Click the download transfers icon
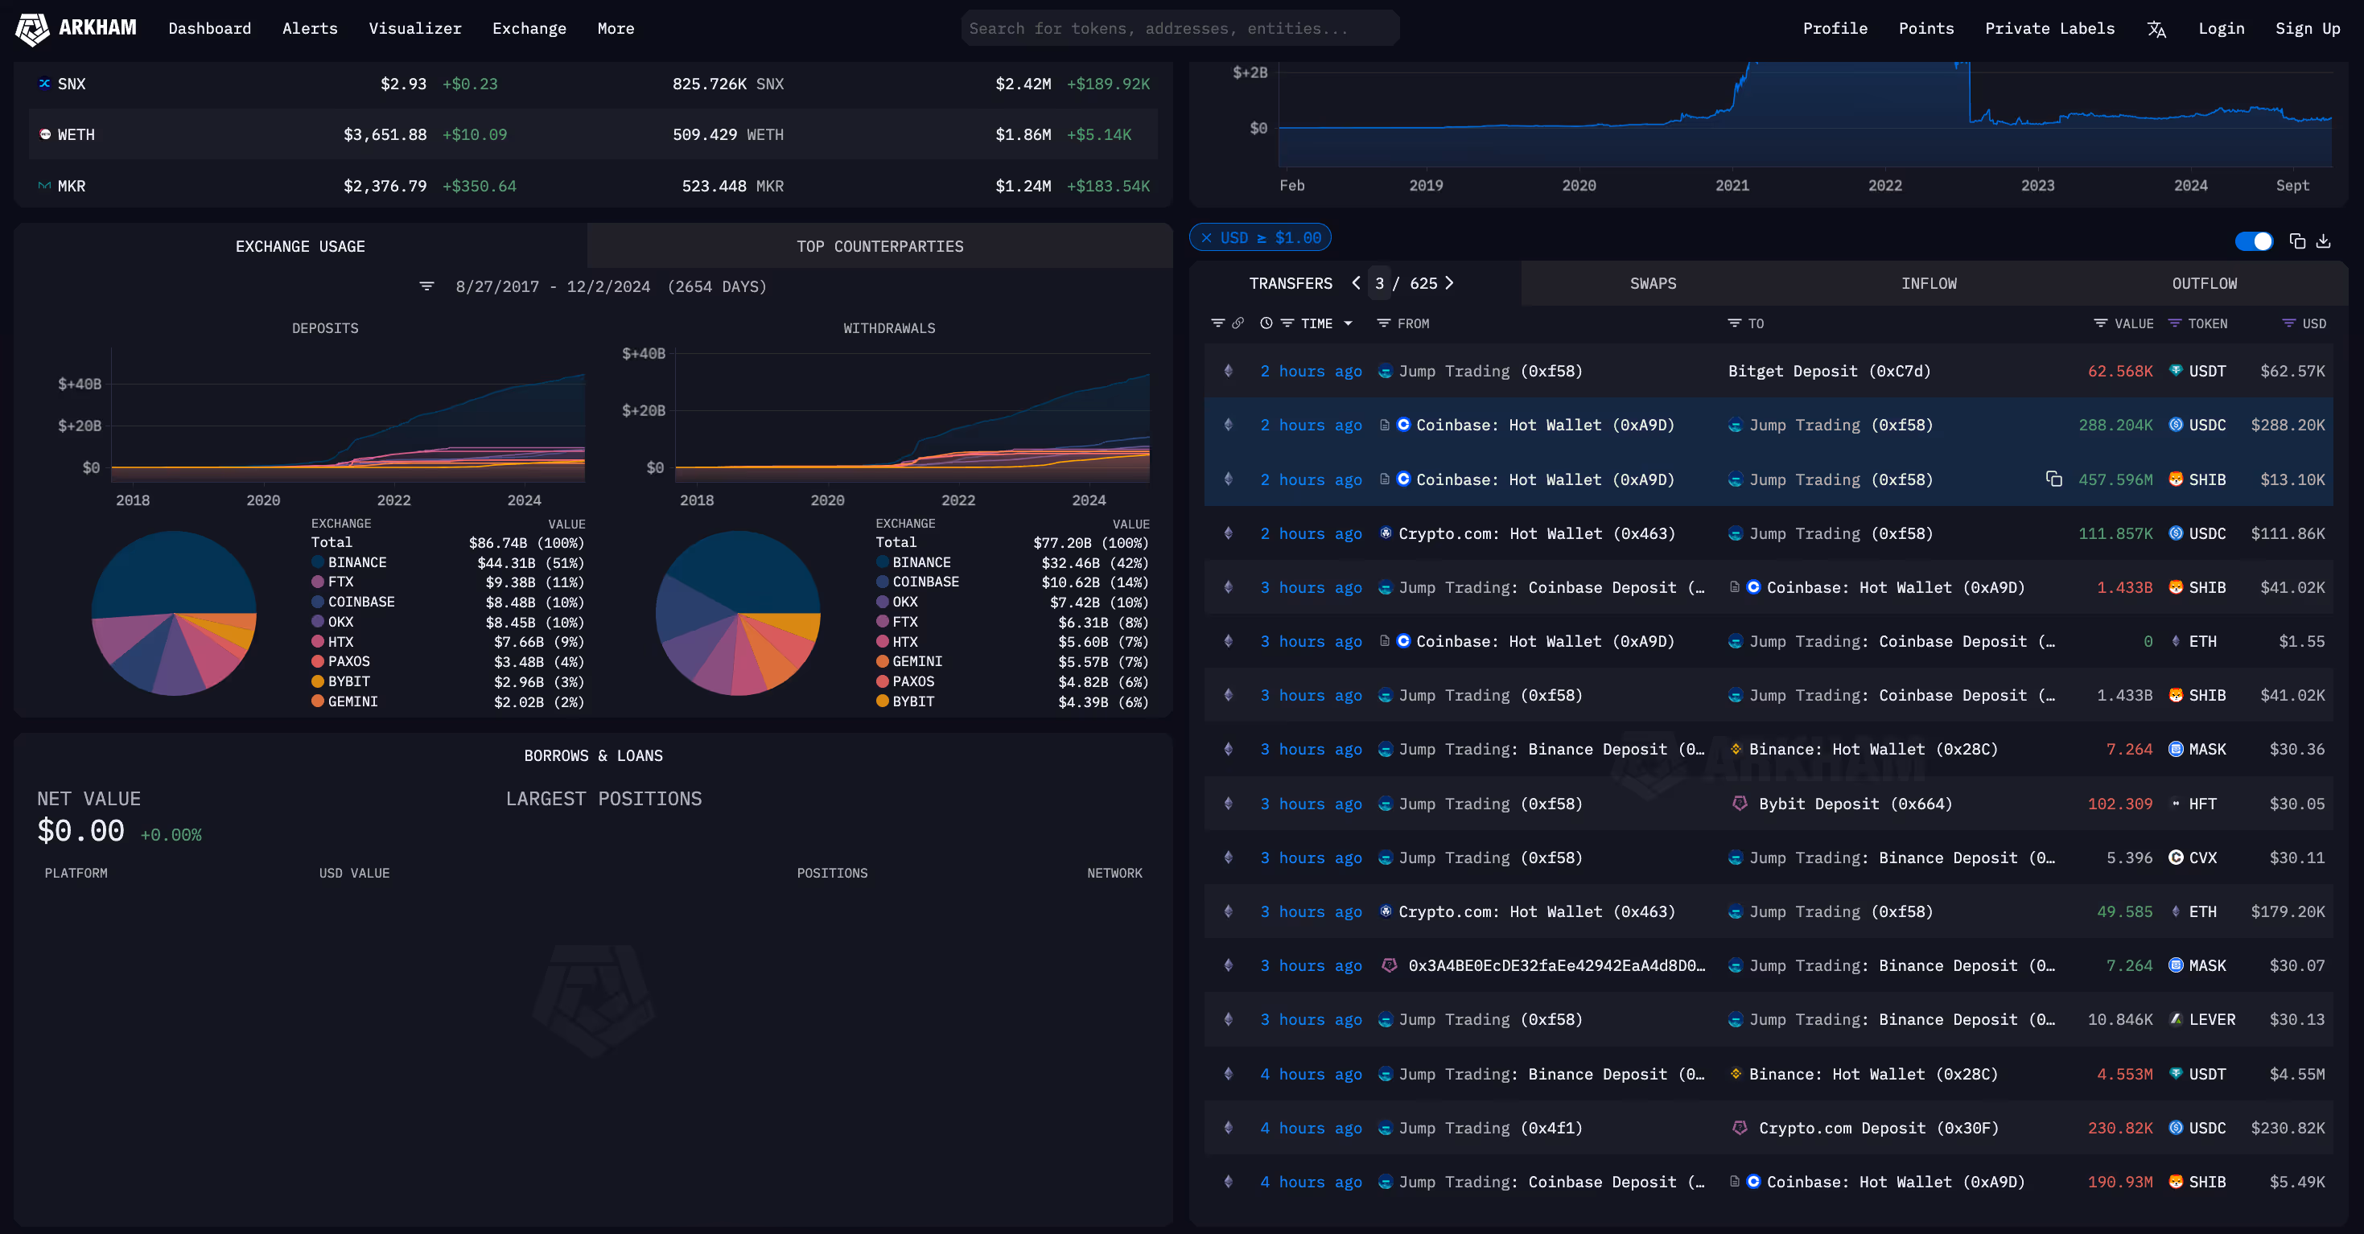Viewport: 2364px width, 1234px height. tap(2323, 241)
